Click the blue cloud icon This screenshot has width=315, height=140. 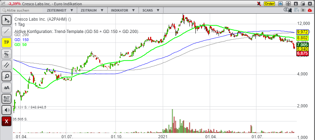click(281, 4)
